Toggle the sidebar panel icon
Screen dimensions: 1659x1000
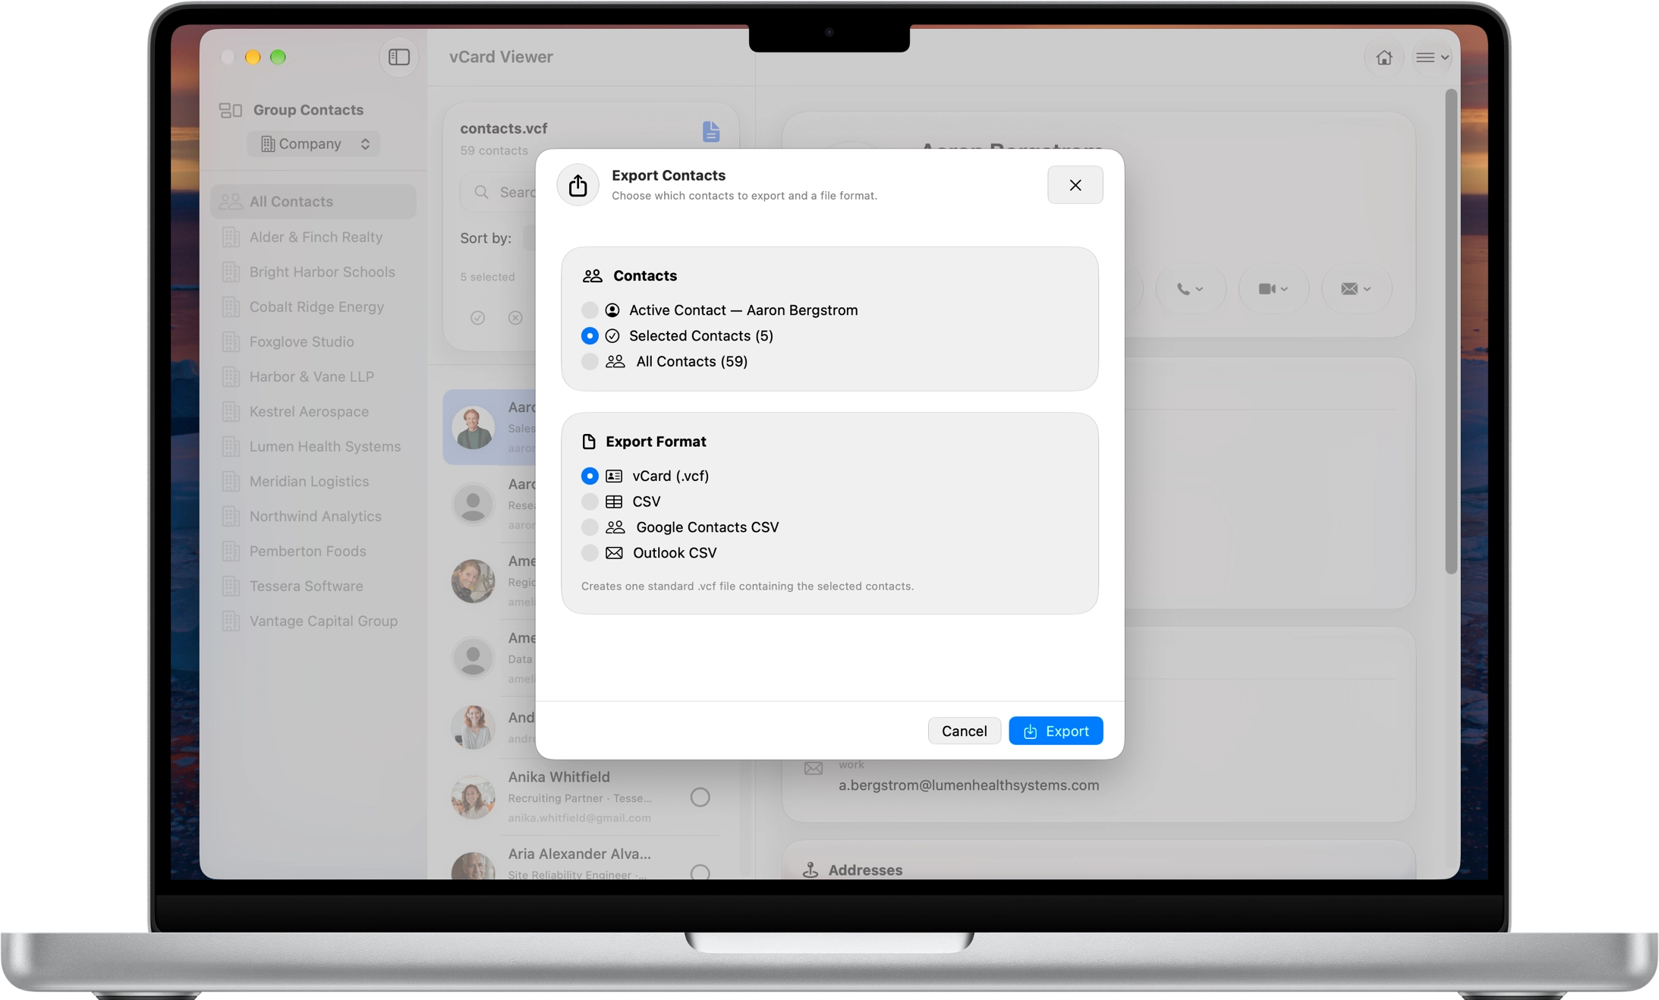(x=399, y=57)
